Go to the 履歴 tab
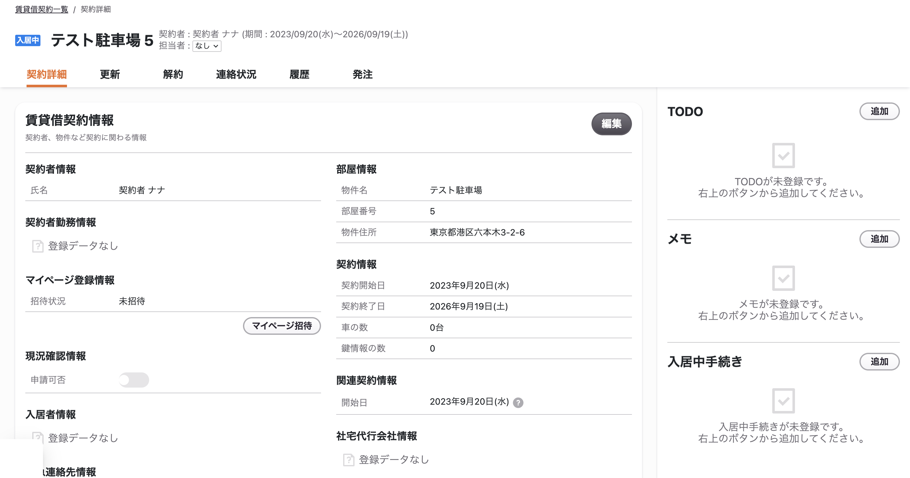 [x=300, y=75]
